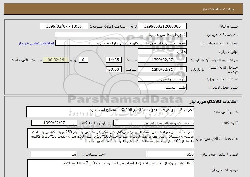The width and height of the screenshot is (250, 177).
Task: Select the priority field عادی
Action: pos(162,52)
